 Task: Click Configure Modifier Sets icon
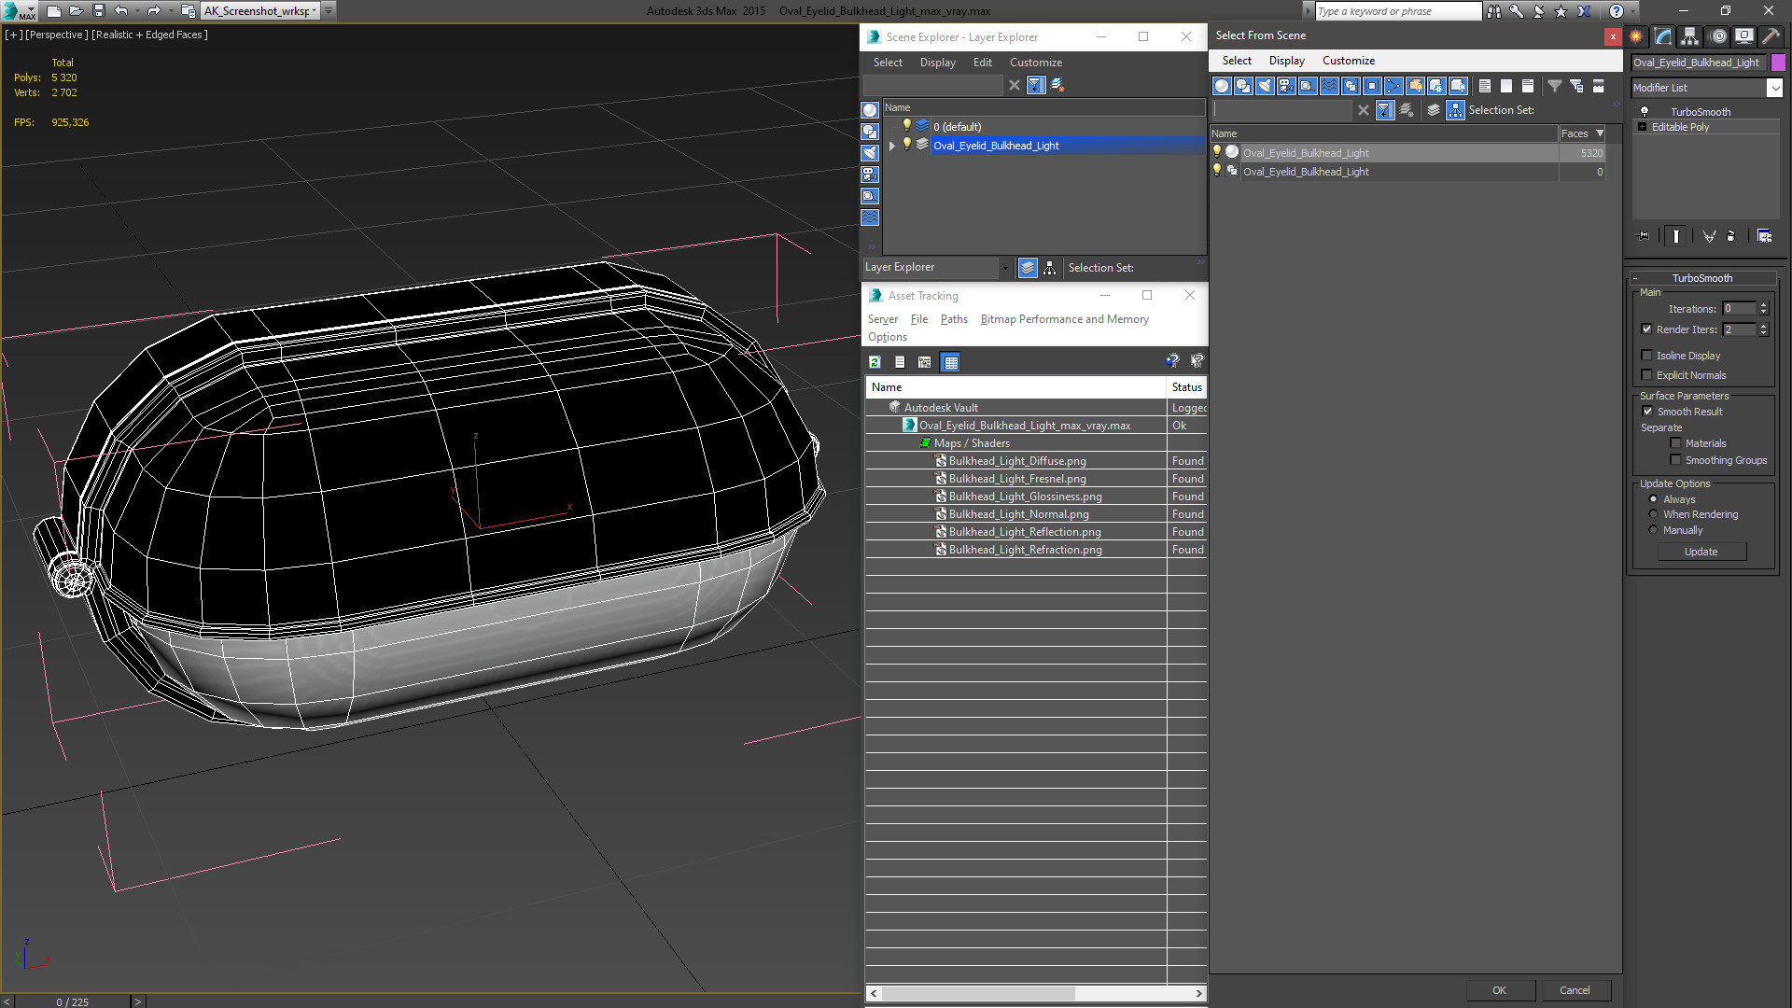pos(1764,236)
